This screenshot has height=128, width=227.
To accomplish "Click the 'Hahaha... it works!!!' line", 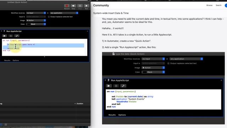I will 113,28.
